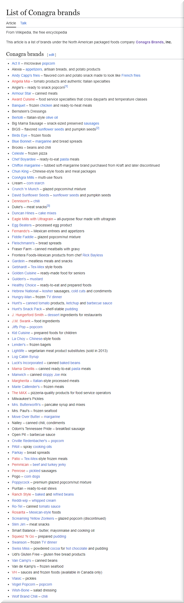The width and height of the screenshot is (184, 603).
Task: Open the Hebrew National link
Action: click(x=25, y=291)
